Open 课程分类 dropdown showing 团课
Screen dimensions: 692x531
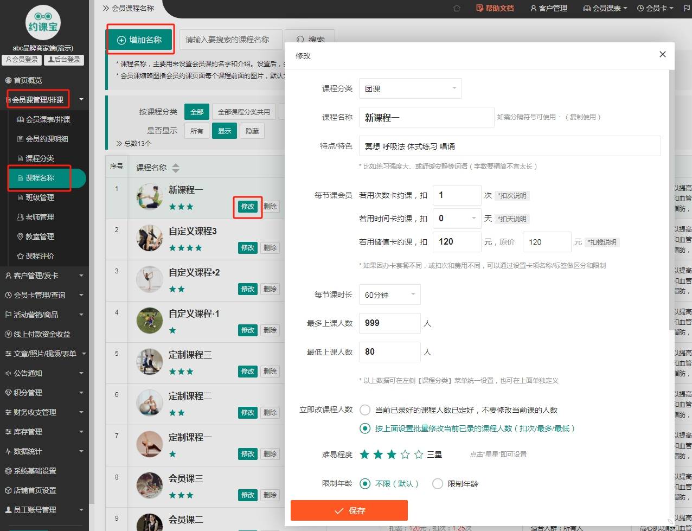(411, 88)
